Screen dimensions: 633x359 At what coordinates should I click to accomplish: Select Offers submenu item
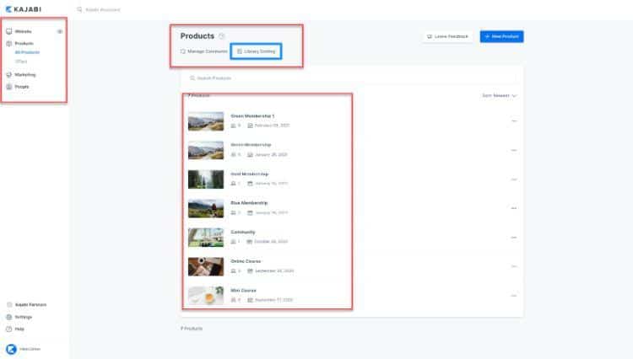click(x=21, y=62)
